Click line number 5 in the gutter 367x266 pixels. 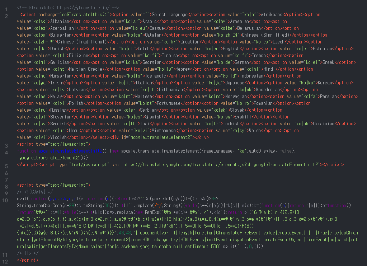point(6,166)
